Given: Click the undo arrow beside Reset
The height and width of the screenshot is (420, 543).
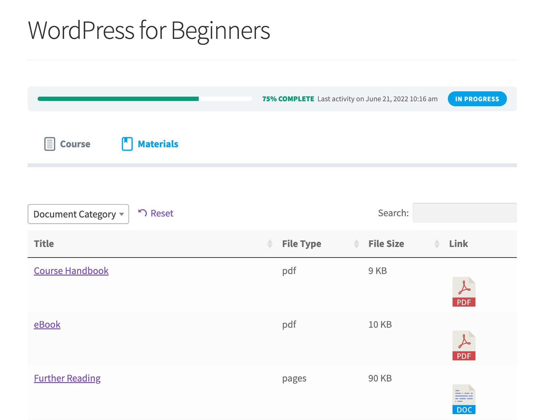Looking at the screenshot, I should pos(142,213).
